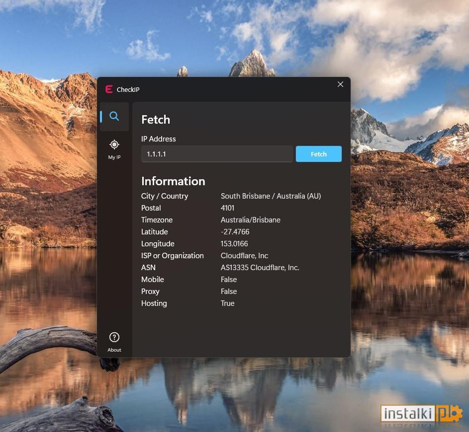
Task: Click the AS13335 Cloudflare ASN value
Action: click(x=260, y=268)
